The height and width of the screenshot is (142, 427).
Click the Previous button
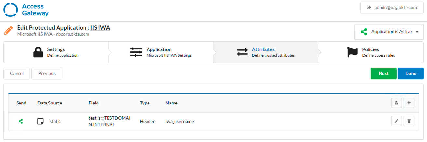pyautogui.click(x=47, y=73)
